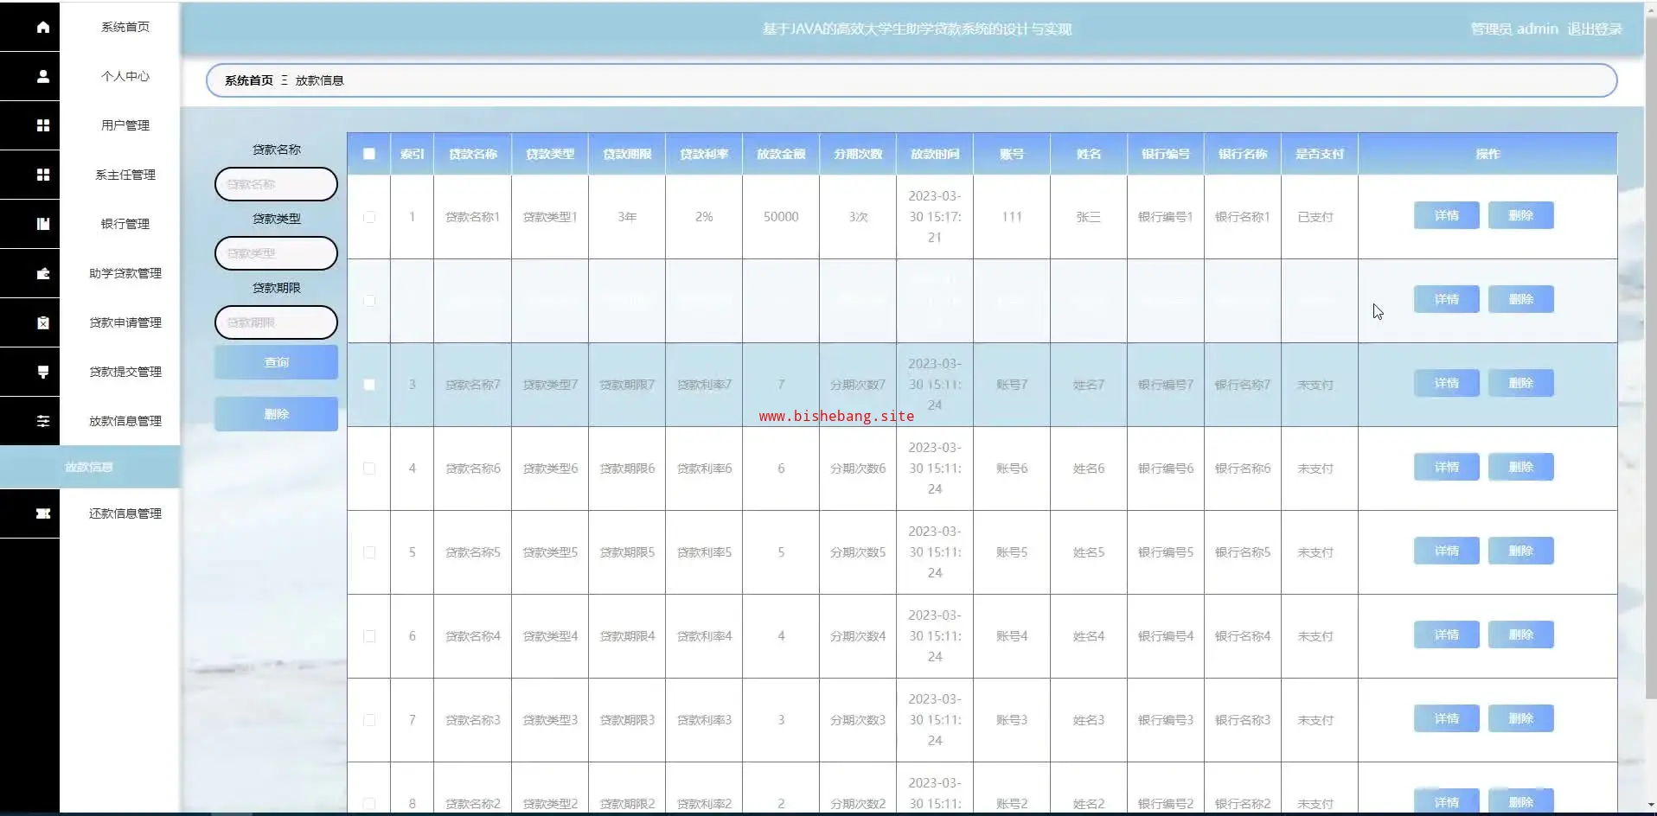Select the 贷款提交管理 sidebar icon
The height and width of the screenshot is (816, 1657).
pos(42,372)
